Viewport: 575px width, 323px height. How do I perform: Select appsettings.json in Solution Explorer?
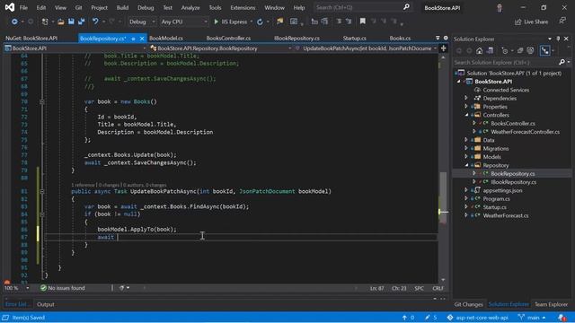[x=502, y=190]
